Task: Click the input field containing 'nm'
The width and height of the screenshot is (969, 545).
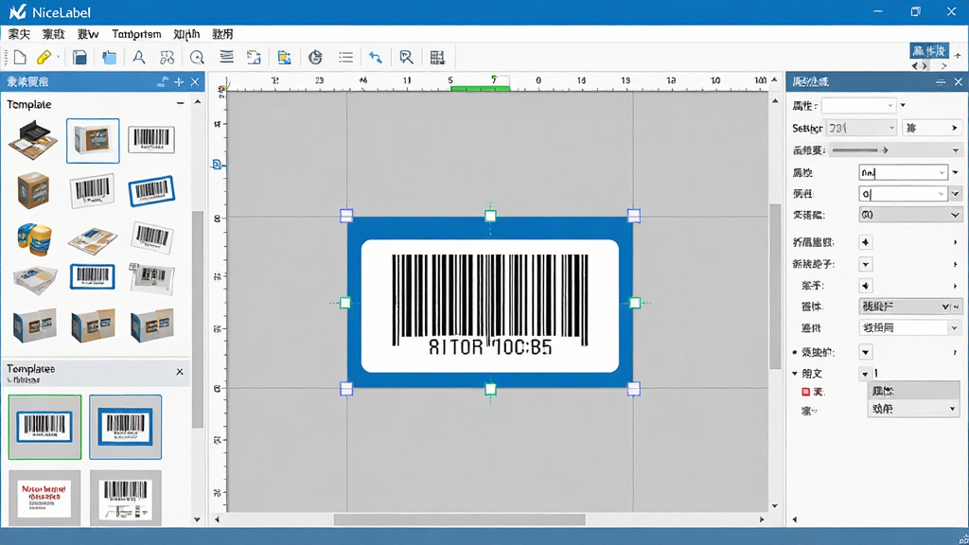Action: (904, 172)
